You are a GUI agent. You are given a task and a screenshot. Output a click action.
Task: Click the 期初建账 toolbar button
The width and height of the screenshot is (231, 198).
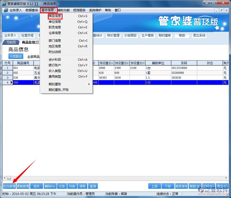point(165,36)
